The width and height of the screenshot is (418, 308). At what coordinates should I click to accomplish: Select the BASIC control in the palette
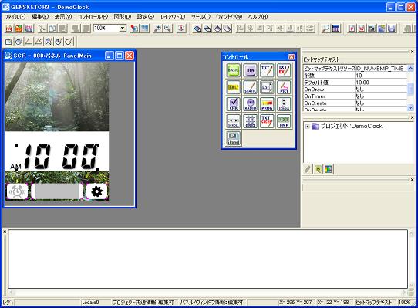coord(233,70)
